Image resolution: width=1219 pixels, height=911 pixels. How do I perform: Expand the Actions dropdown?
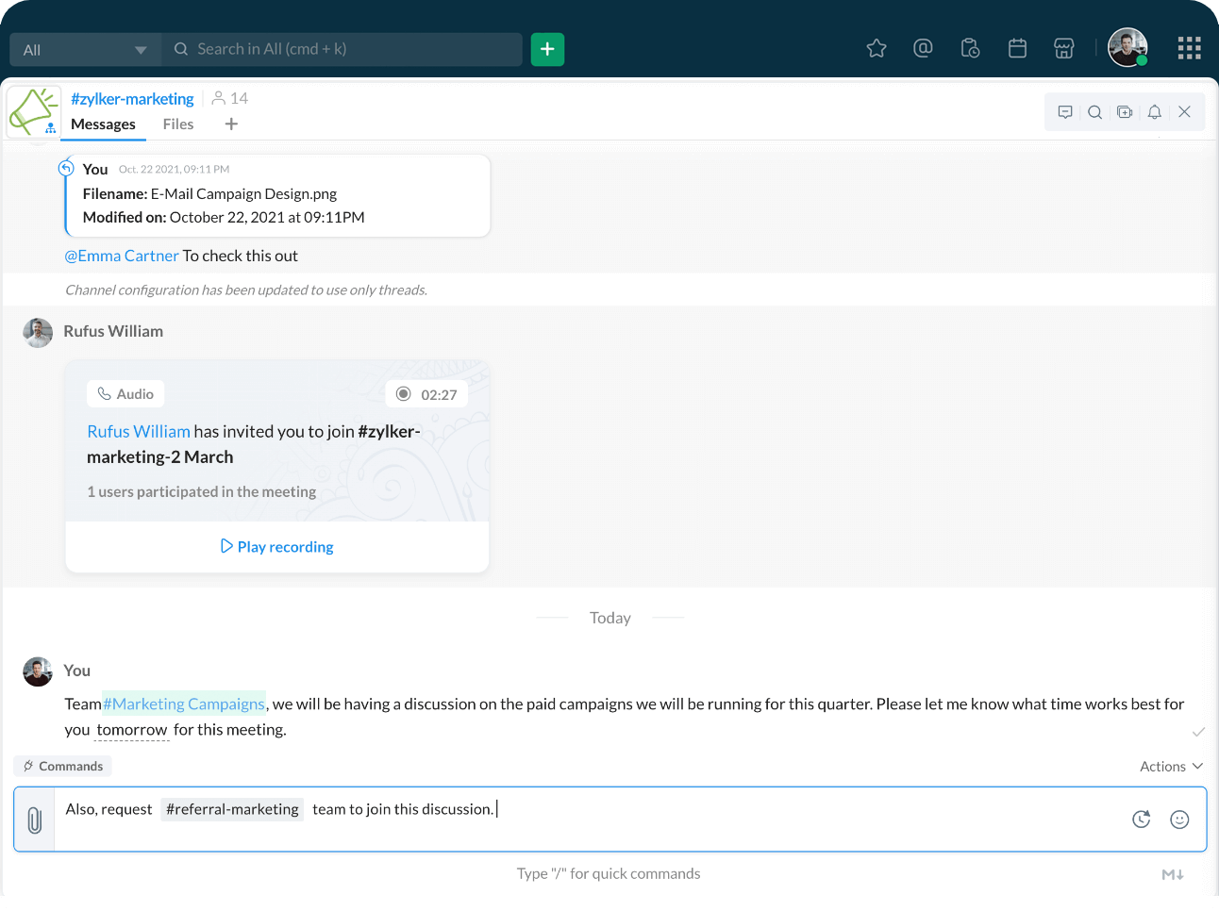point(1171,767)
